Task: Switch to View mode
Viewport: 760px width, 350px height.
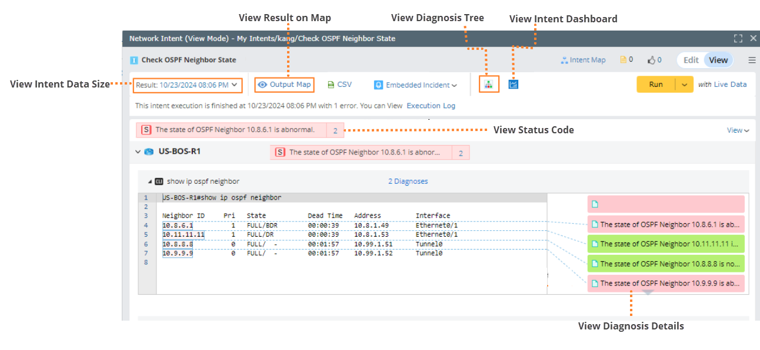Action: (x=718, y=60)
